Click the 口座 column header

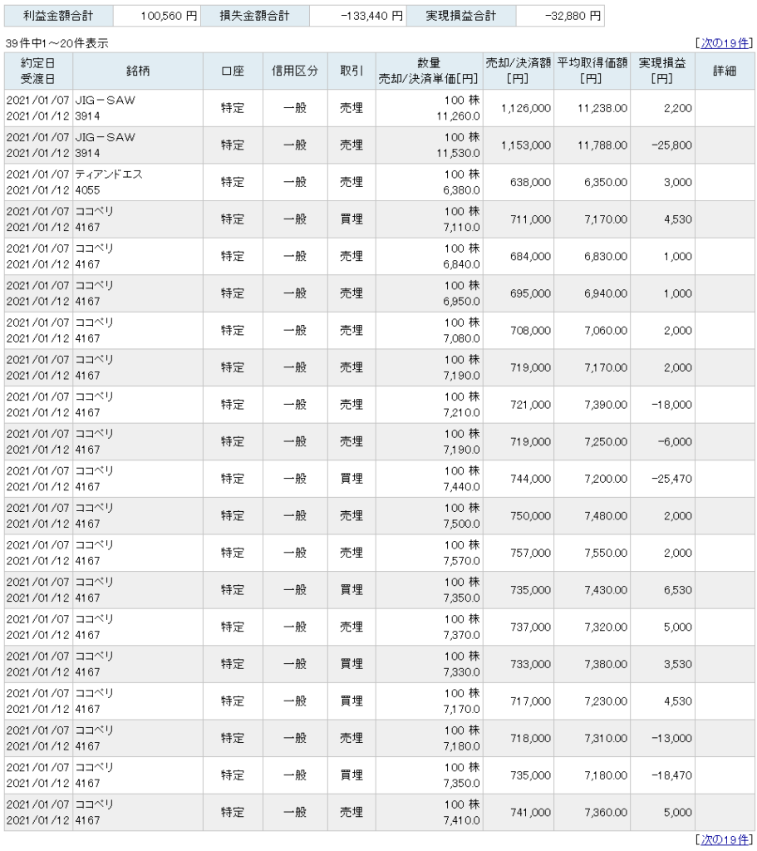(x=233, y=71)
